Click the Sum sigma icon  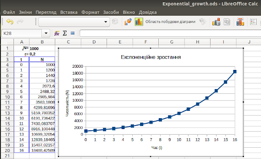tap(64, 33)
